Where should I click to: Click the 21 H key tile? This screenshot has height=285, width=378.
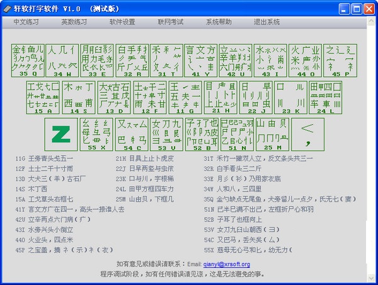point(220,98)
